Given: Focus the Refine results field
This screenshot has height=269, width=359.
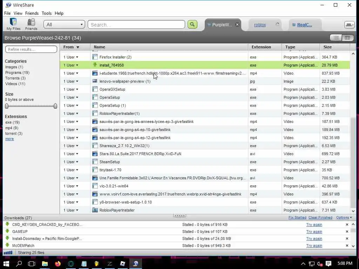Looking at the screenshot, I should (31, 49).
